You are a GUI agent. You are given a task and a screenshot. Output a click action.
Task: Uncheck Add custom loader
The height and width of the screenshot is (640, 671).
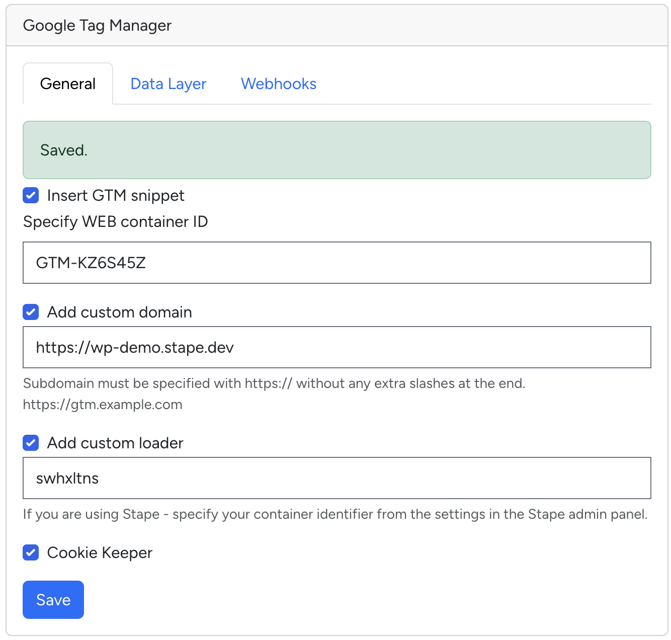click(x=31, y=443)
